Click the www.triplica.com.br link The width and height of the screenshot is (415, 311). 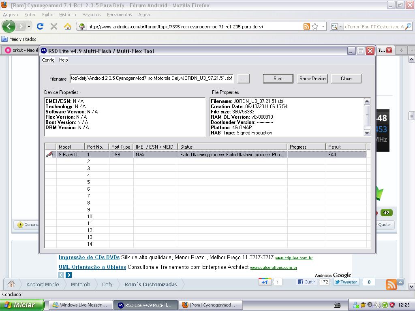tap(294, 258)
